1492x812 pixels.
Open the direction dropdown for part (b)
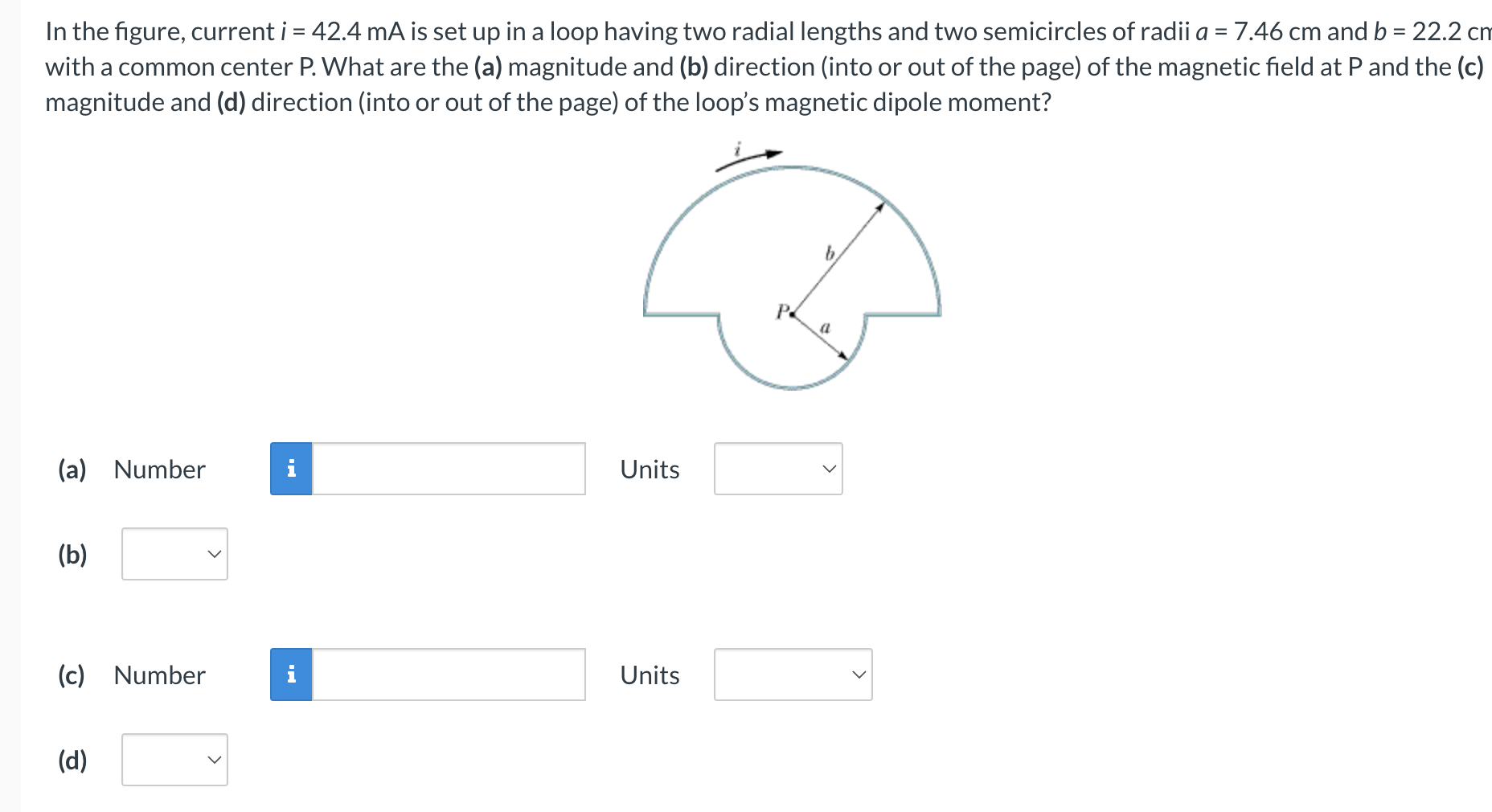174,553
